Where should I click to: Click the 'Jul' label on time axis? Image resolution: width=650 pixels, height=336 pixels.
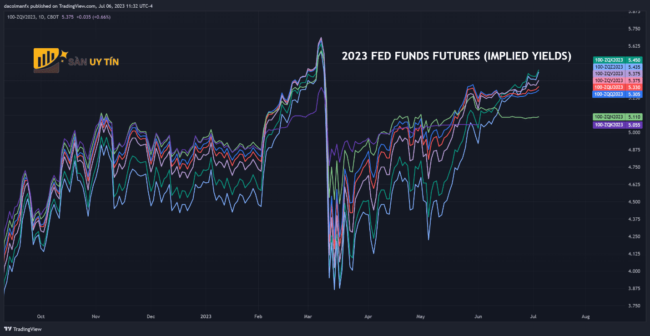[x=533, y=316]
